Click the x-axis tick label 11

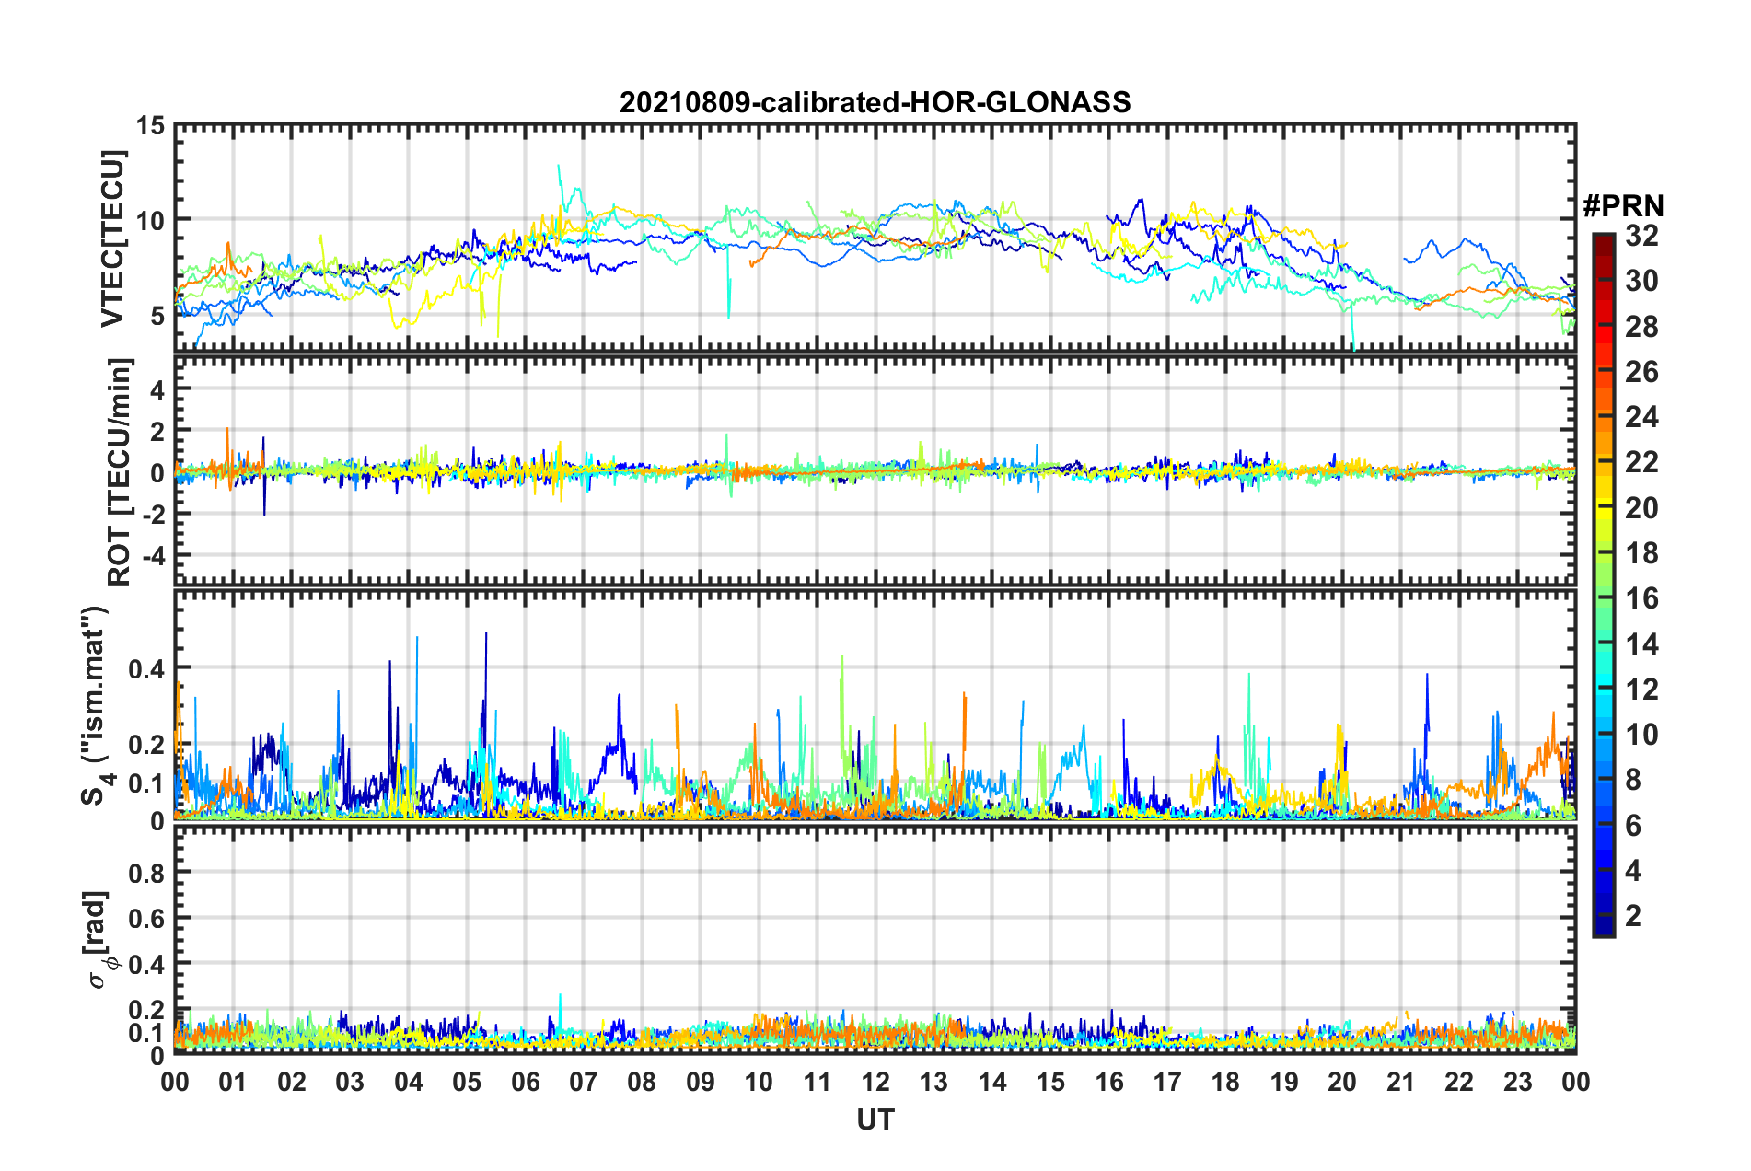[818, 1083]
